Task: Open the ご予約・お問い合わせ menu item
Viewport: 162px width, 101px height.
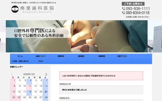Action: [x=20, y=61]
